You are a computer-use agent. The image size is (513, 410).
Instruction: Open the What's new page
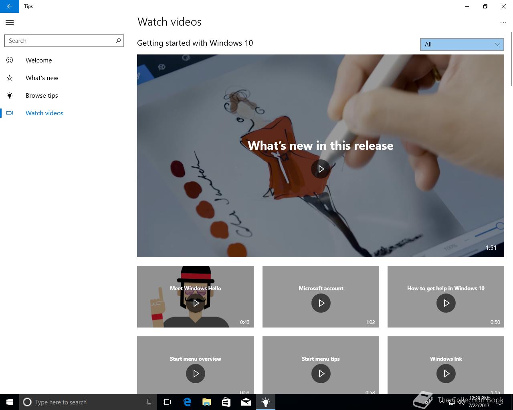point(64,78)
